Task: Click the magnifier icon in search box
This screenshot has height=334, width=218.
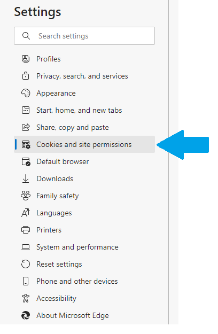Action: pyautogui.click(x=26, y=36)
